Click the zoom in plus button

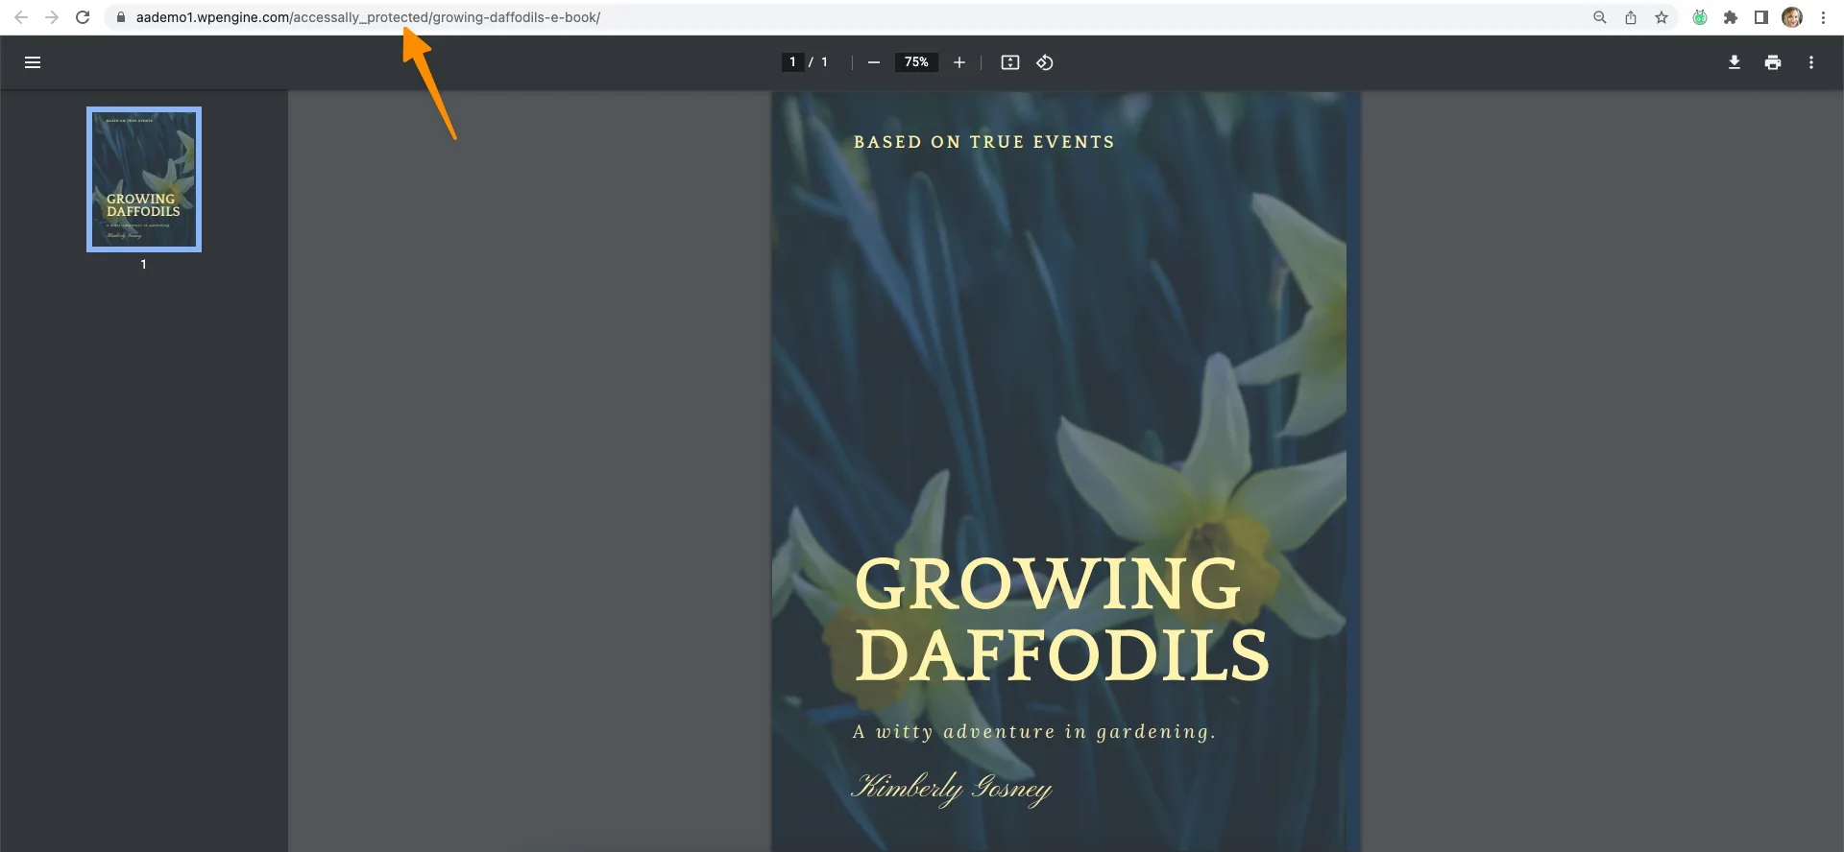(x=958, y=62)
